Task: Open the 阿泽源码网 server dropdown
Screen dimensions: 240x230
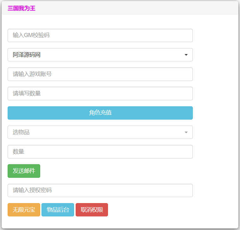Action: click(100, 55)
